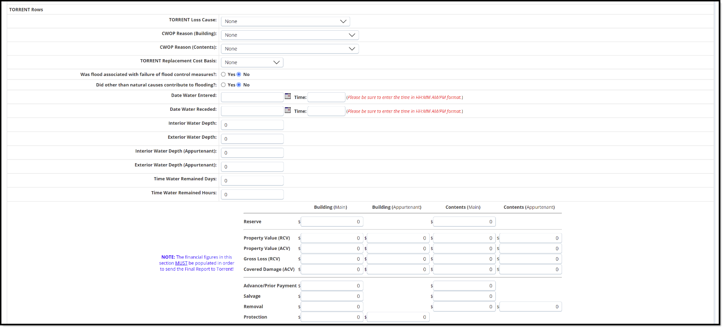Click Covered Damage (ACV) Contents (Main) field
Viewport: 724px width, 329px height.
[465, 269]
